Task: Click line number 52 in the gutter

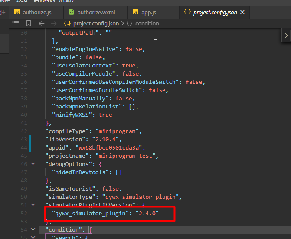Action: click(24, 213)
